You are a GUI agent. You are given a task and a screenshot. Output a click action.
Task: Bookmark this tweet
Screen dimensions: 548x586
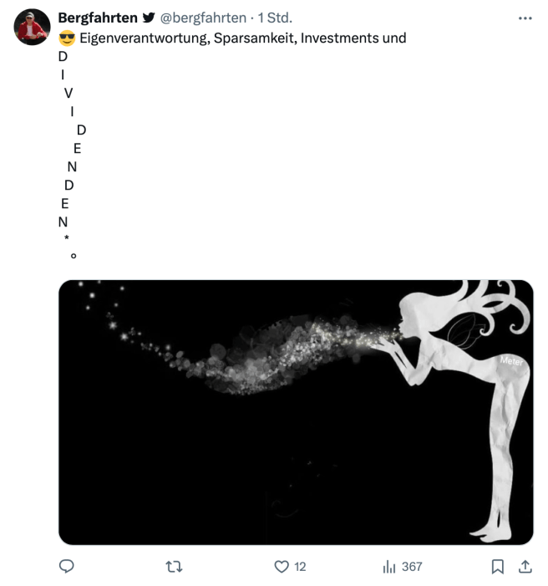(498, 567)
